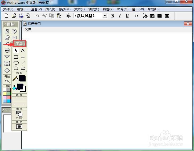
Task: Open 文件 menu in presentation window
Action: click(28, 29)
